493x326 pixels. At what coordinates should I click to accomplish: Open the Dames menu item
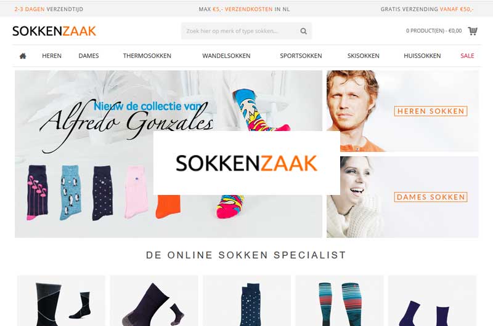(89, 56)
